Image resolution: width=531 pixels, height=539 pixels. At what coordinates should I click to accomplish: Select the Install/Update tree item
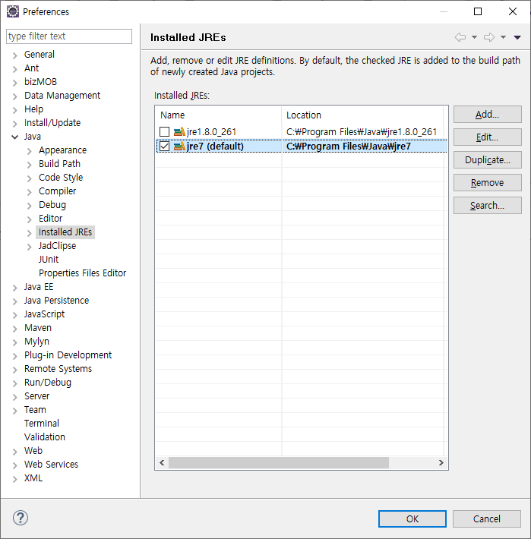coord(52,123)
